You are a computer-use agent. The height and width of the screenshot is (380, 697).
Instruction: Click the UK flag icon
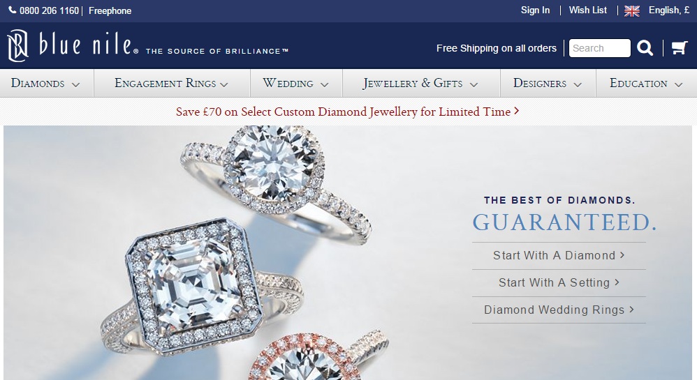[631, 10]
